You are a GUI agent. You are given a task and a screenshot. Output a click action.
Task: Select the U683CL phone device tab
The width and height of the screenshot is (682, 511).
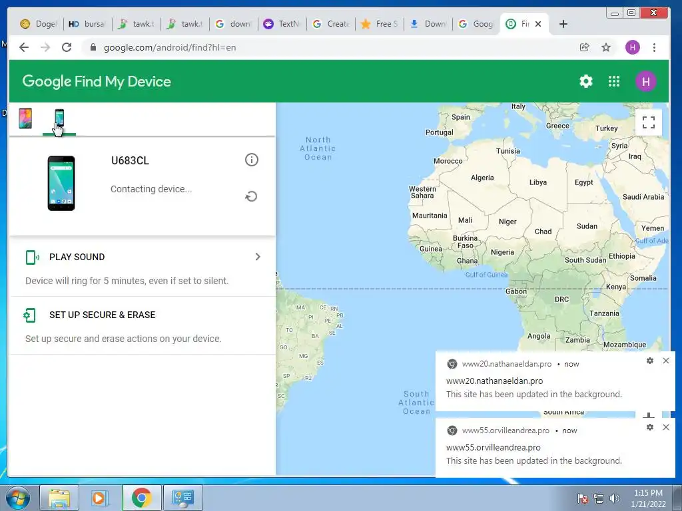click(x=59, y=120)
